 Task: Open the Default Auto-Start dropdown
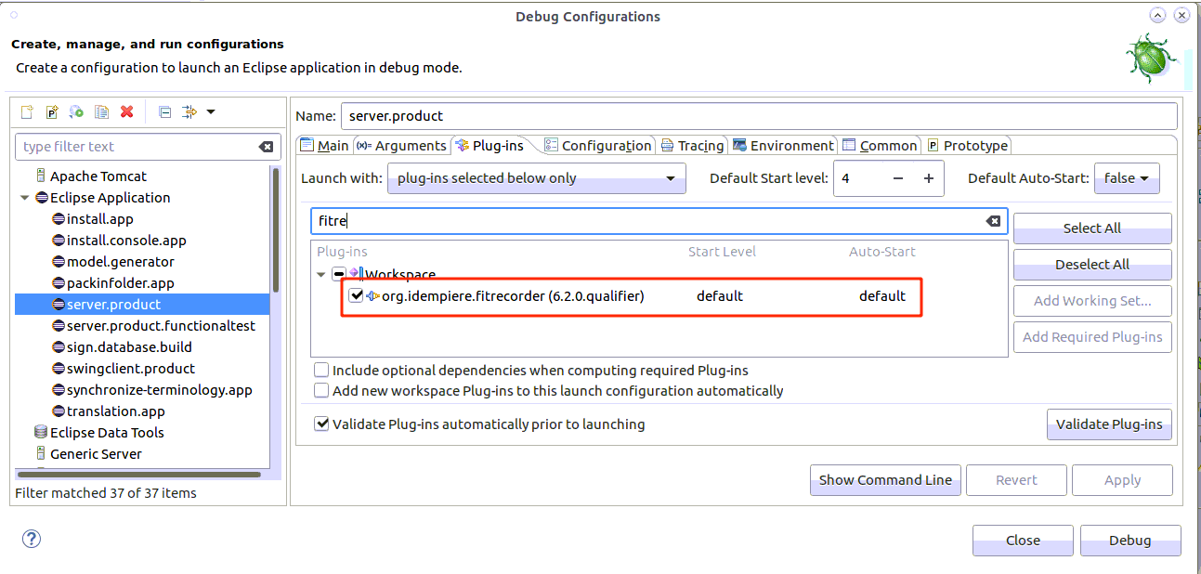pyautogui.click(x=1127, y=177)
